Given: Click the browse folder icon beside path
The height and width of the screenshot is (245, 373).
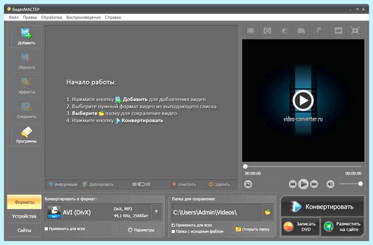Looking at the screenshot, I should [268, 212].
